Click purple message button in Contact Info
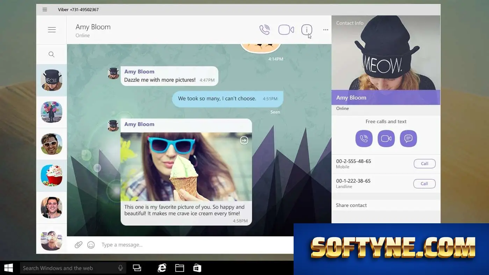Image resolution: width=489 pixels, height=275 pixels. pos(408,138)
